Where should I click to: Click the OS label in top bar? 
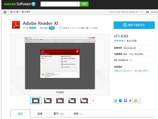pyautogui.click(x=147, y=12)
